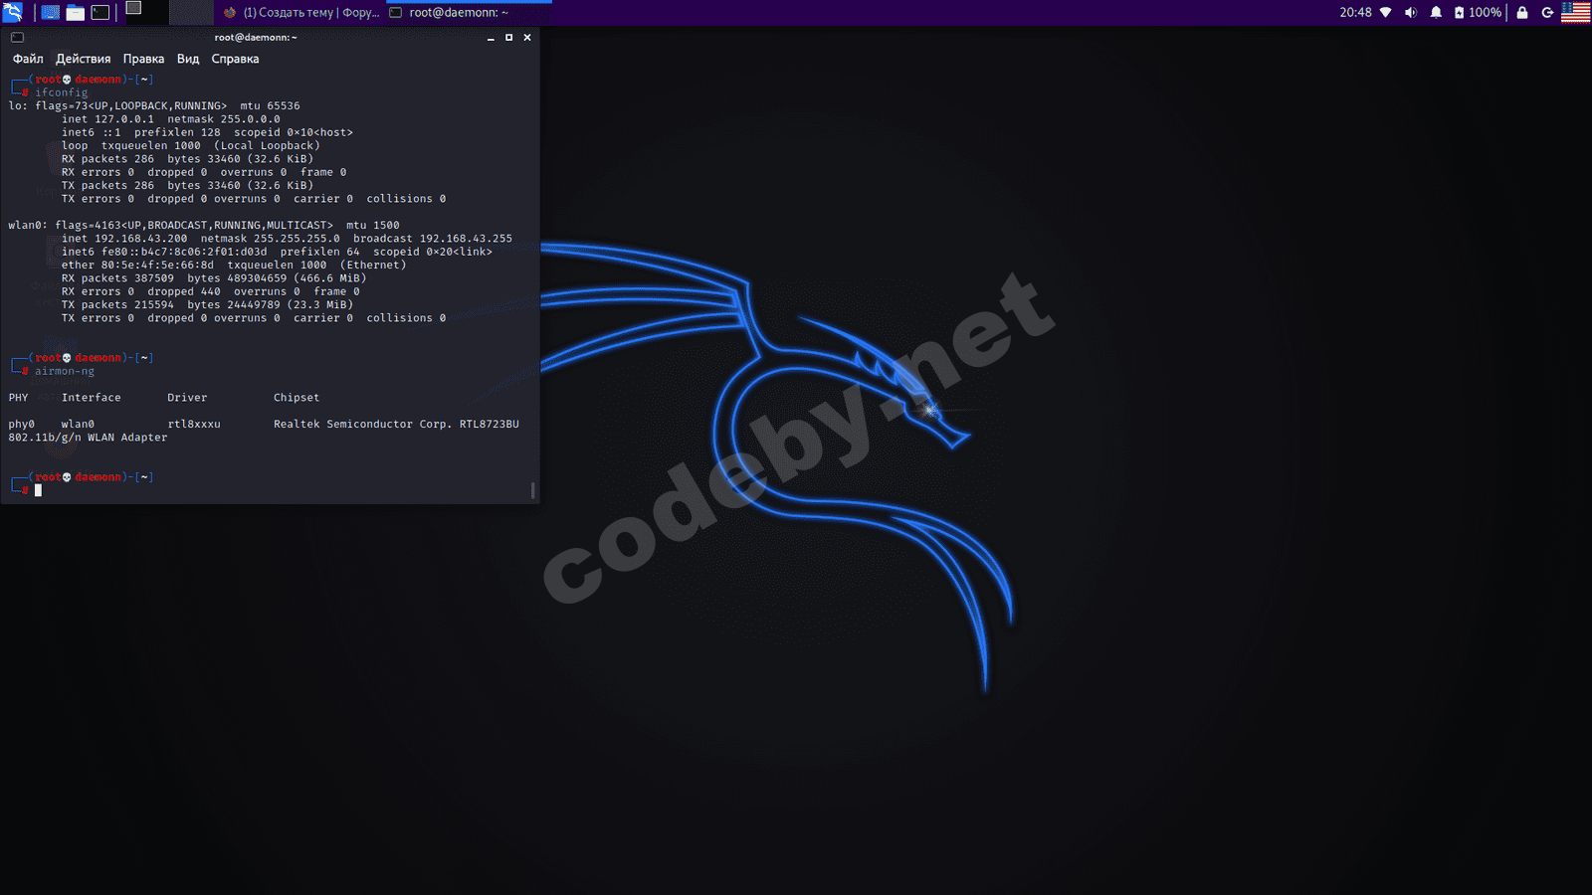Click the '802.11b/g/n WLAN Adapter' text
1592x895 pixels.
pyautogui.click(x=88, y=438)
